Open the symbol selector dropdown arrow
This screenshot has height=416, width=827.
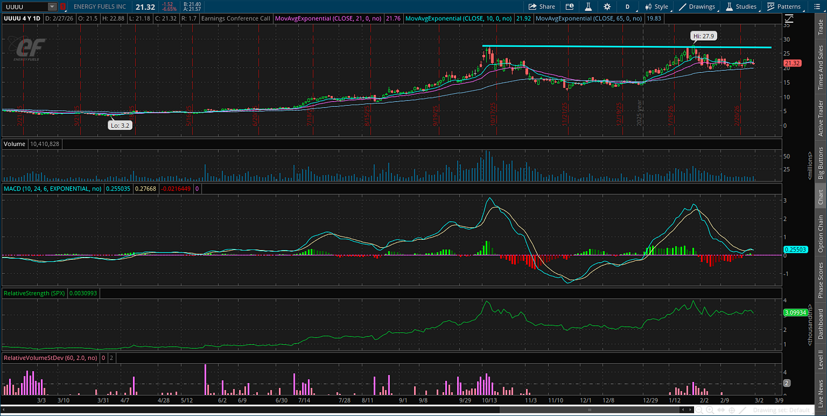pyautogui.click(x=52, y=7)
